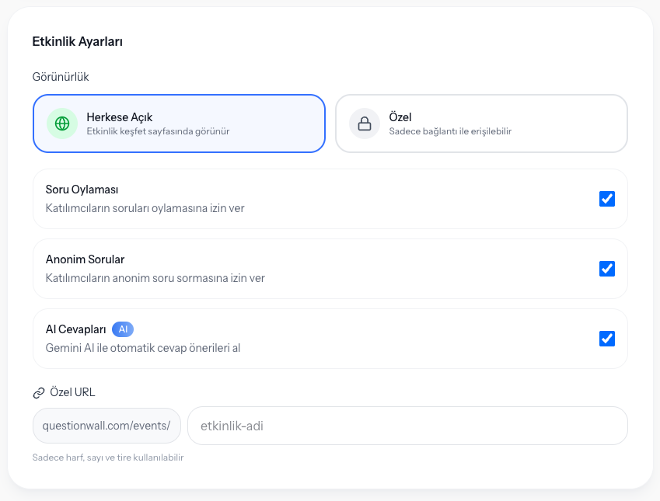The height and width of the screenshot is (501, 660).
Task: Select the Herkese Açık visibility option
Action: tap(179, 124)
